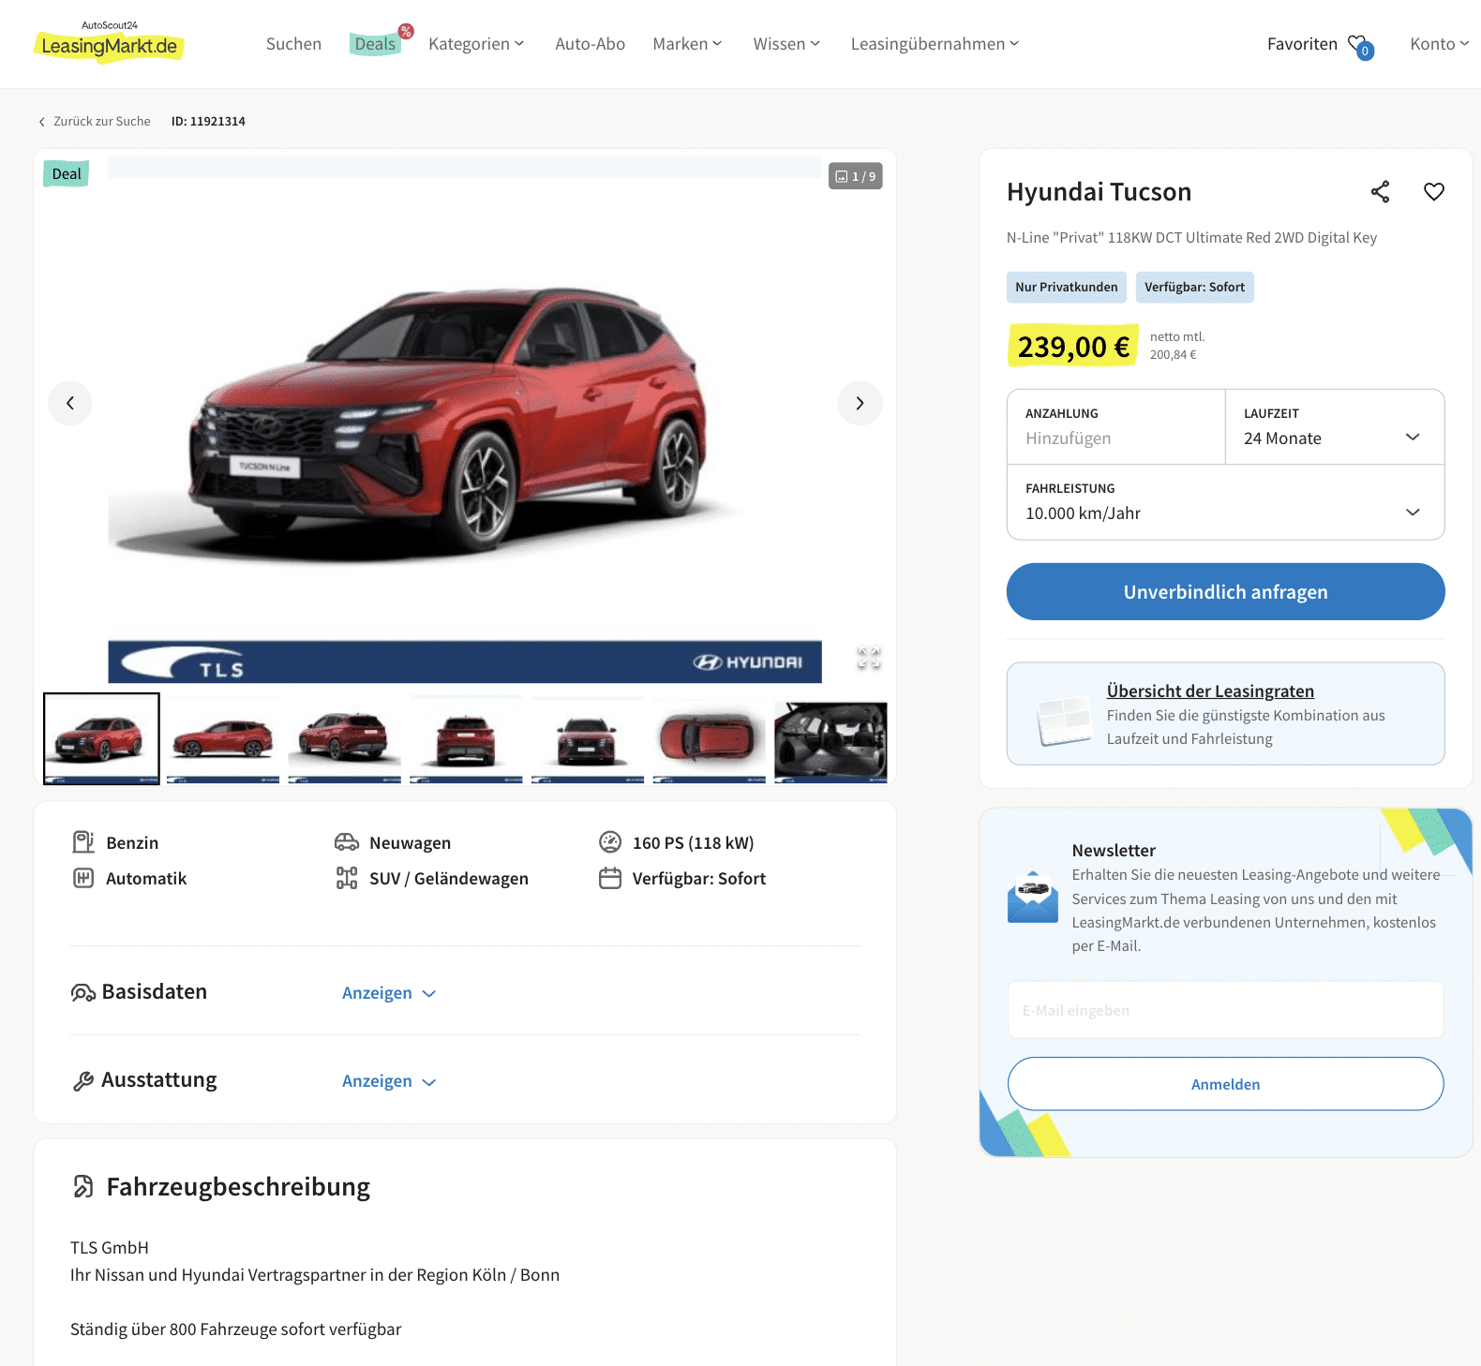Screen dimensions: 1481x1366
Task: Open Favoriten in the header
Action: [x=1302, y=44]
